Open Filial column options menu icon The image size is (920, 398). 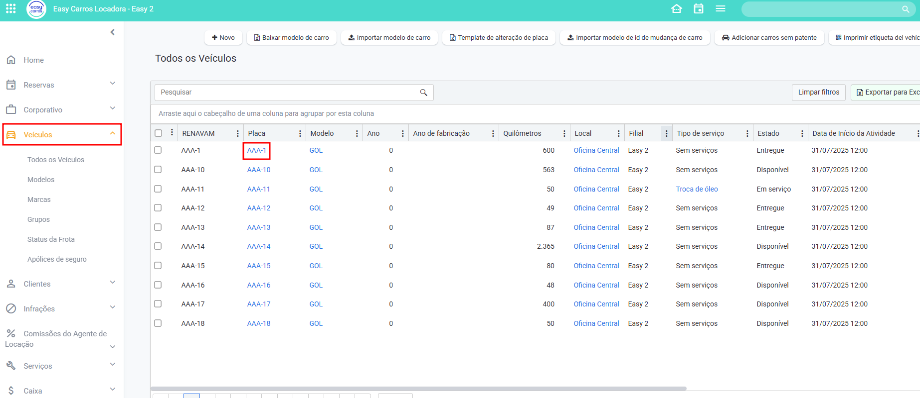666,133
